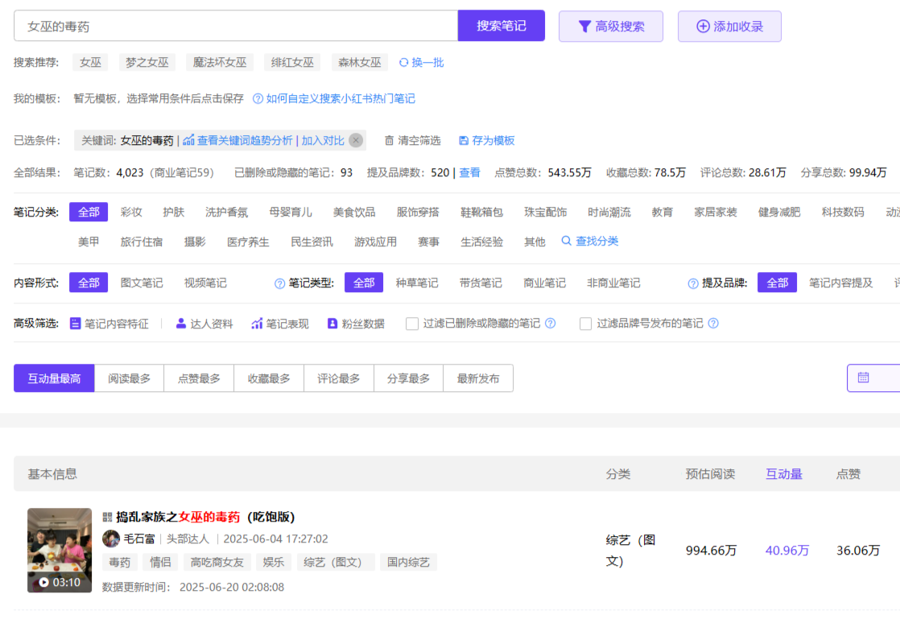Select 种草笔记 note type
Image resolution: width=900 pixels, height=619 pixels.
417,283
